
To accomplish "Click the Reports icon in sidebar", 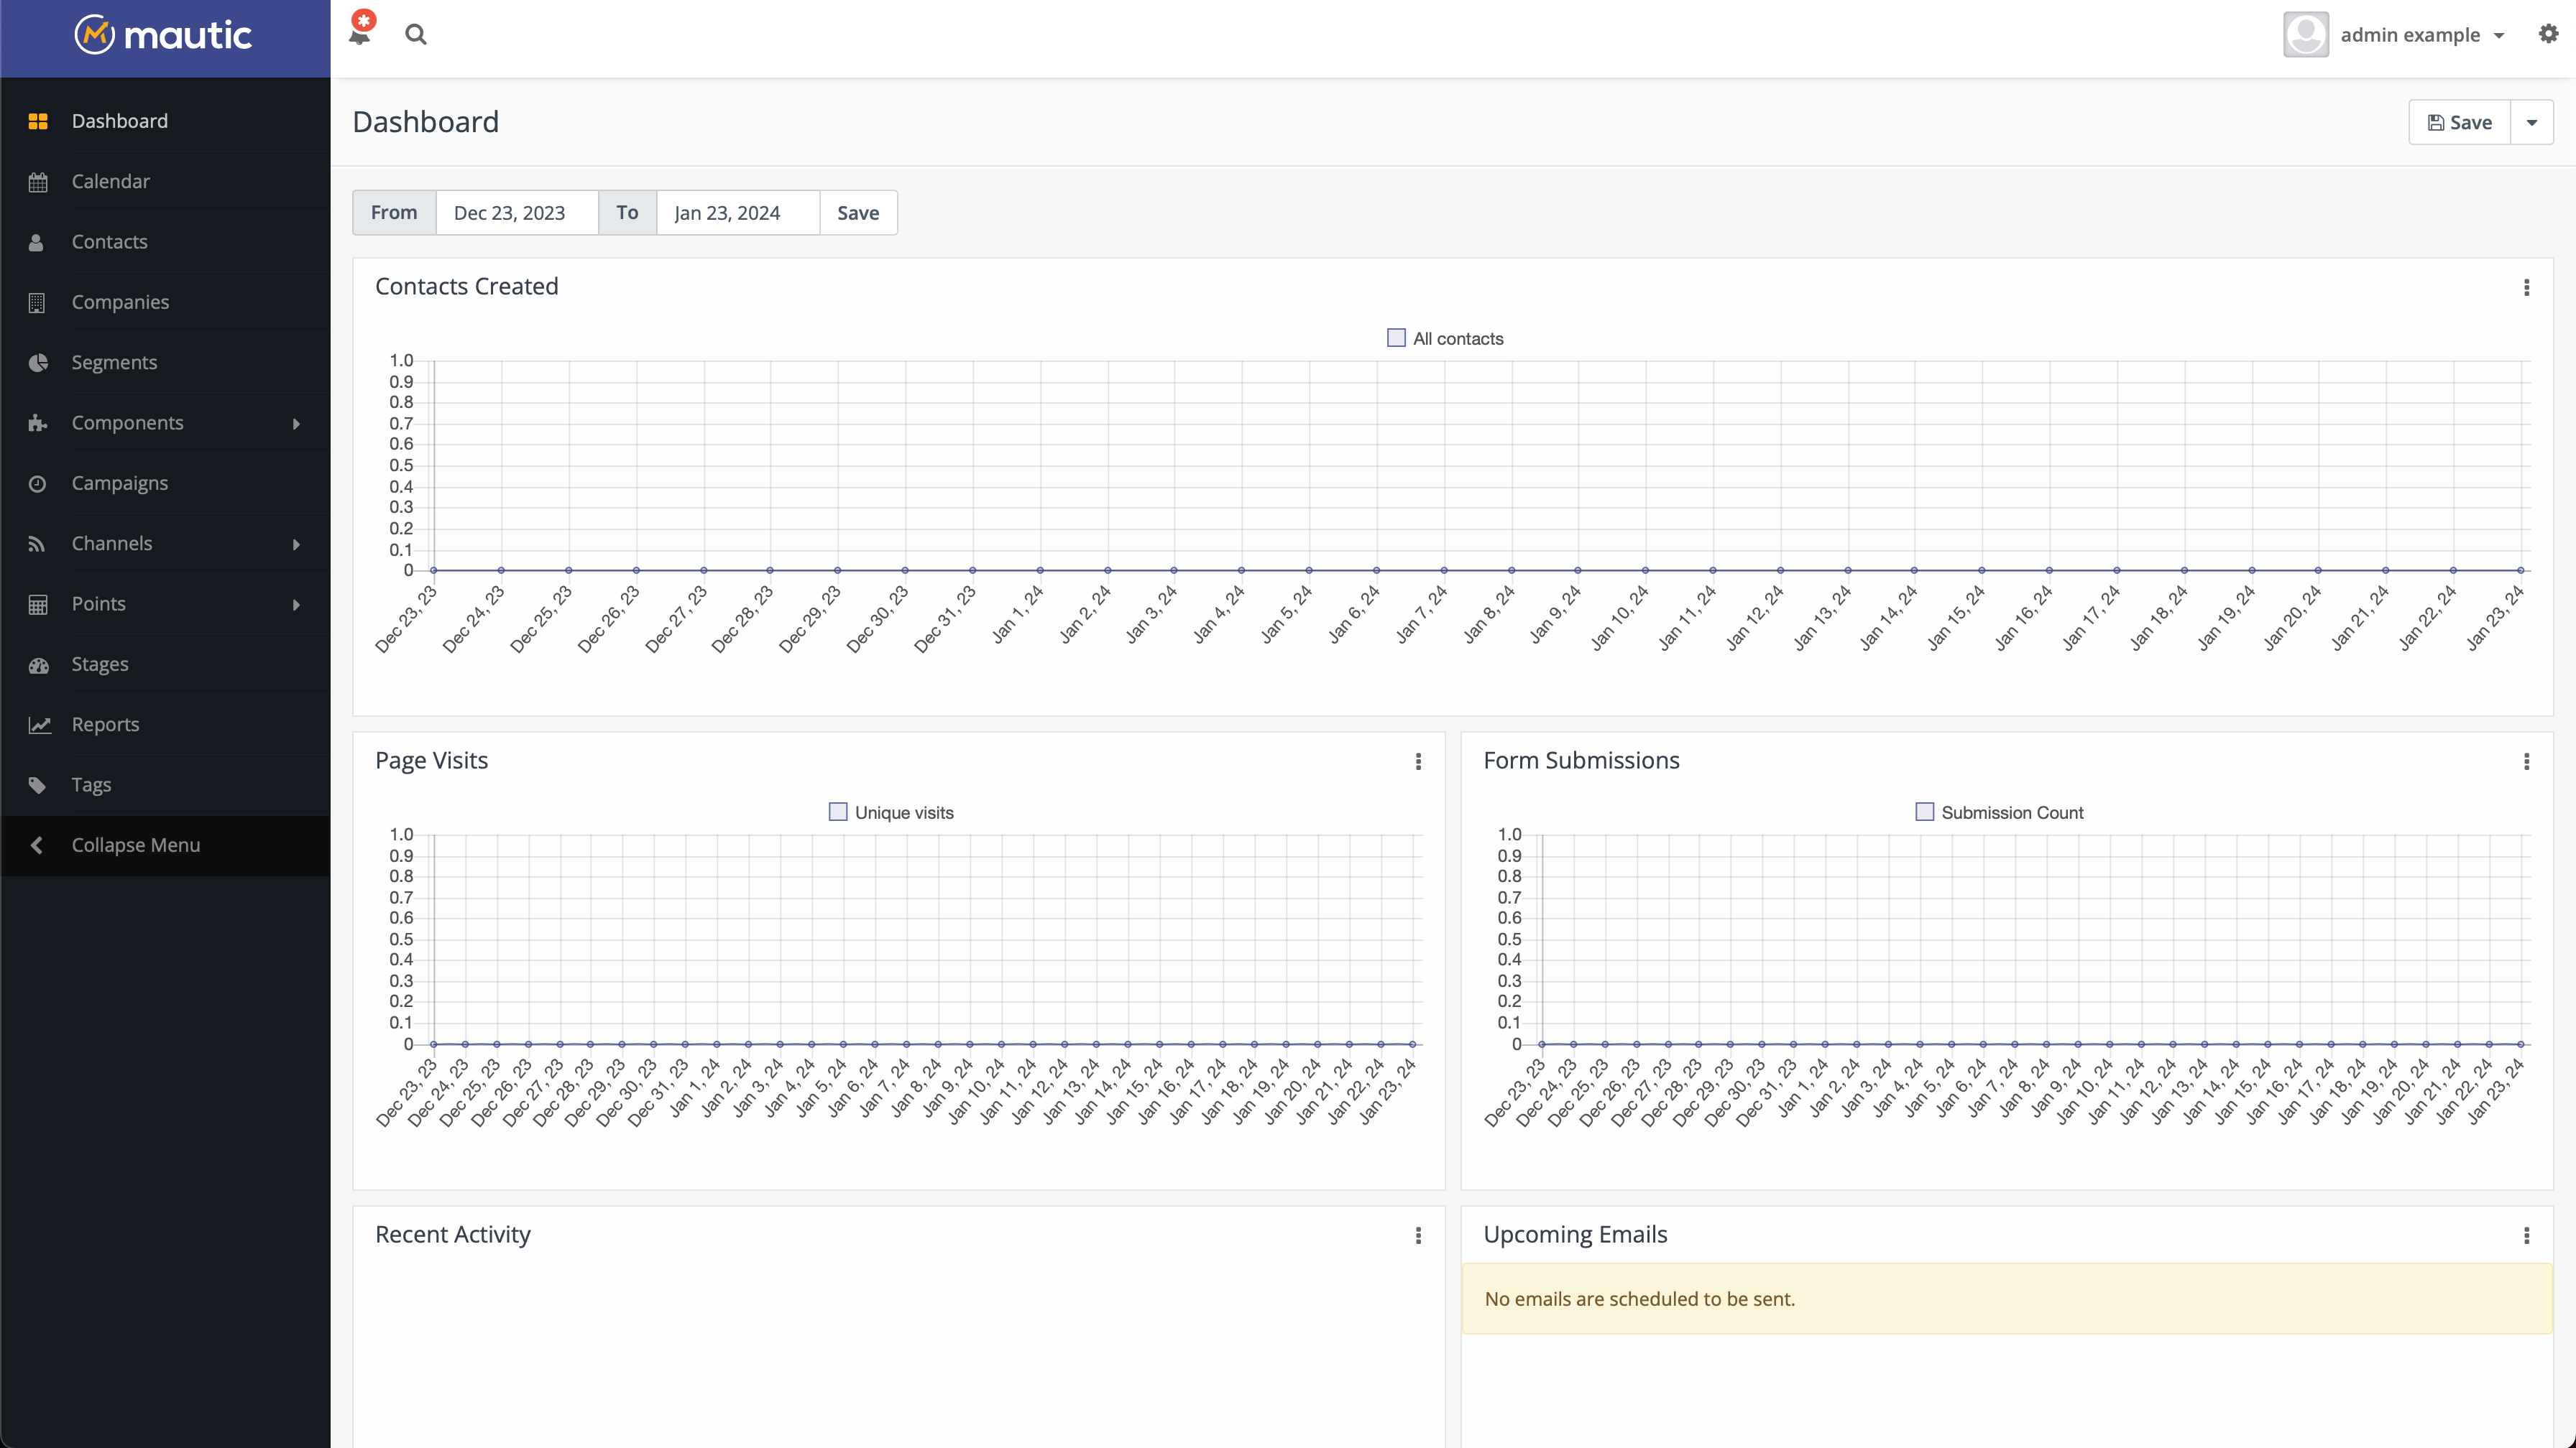I will (x=39, y=725).
